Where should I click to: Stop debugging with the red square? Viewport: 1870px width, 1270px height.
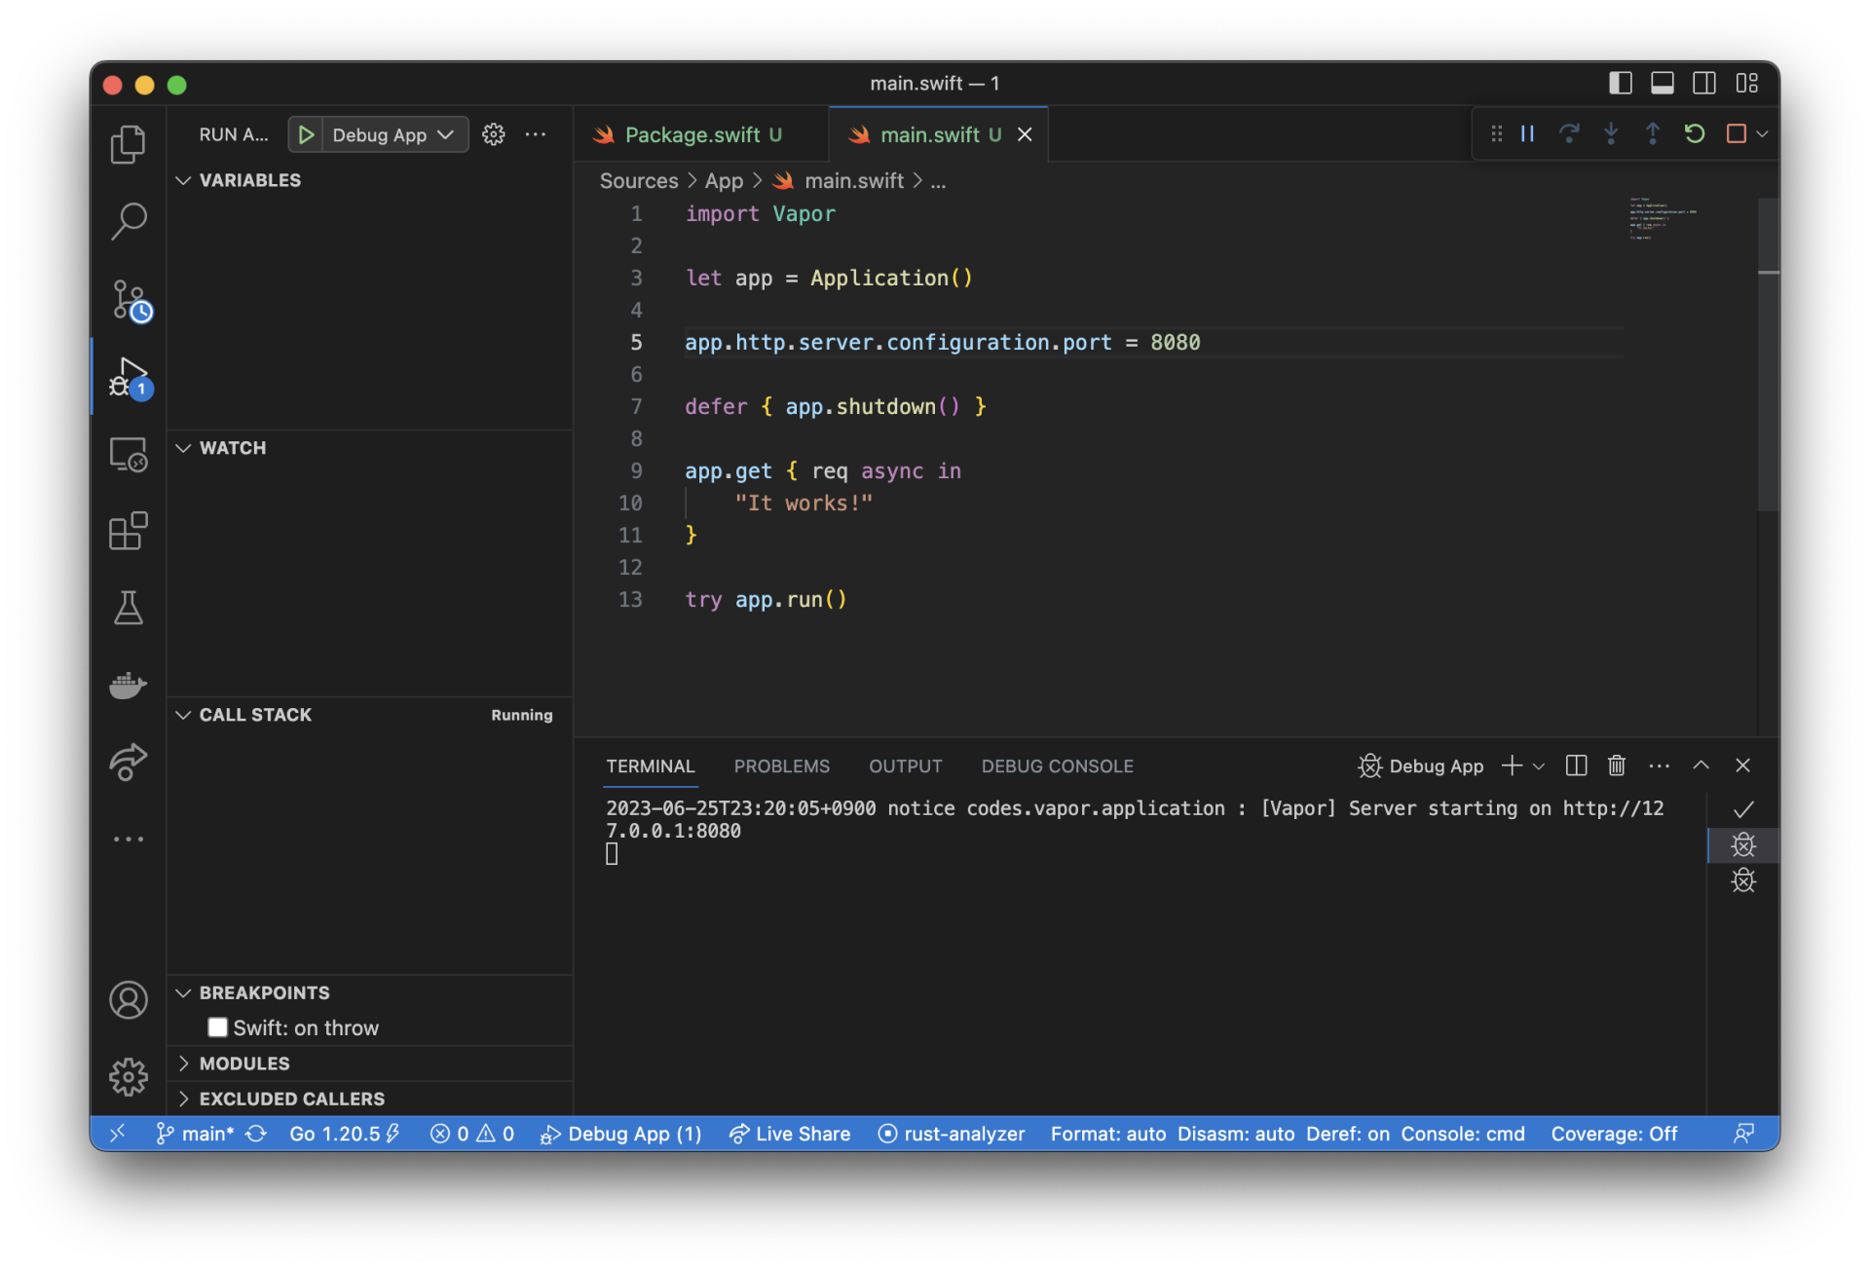[1736, 133]
